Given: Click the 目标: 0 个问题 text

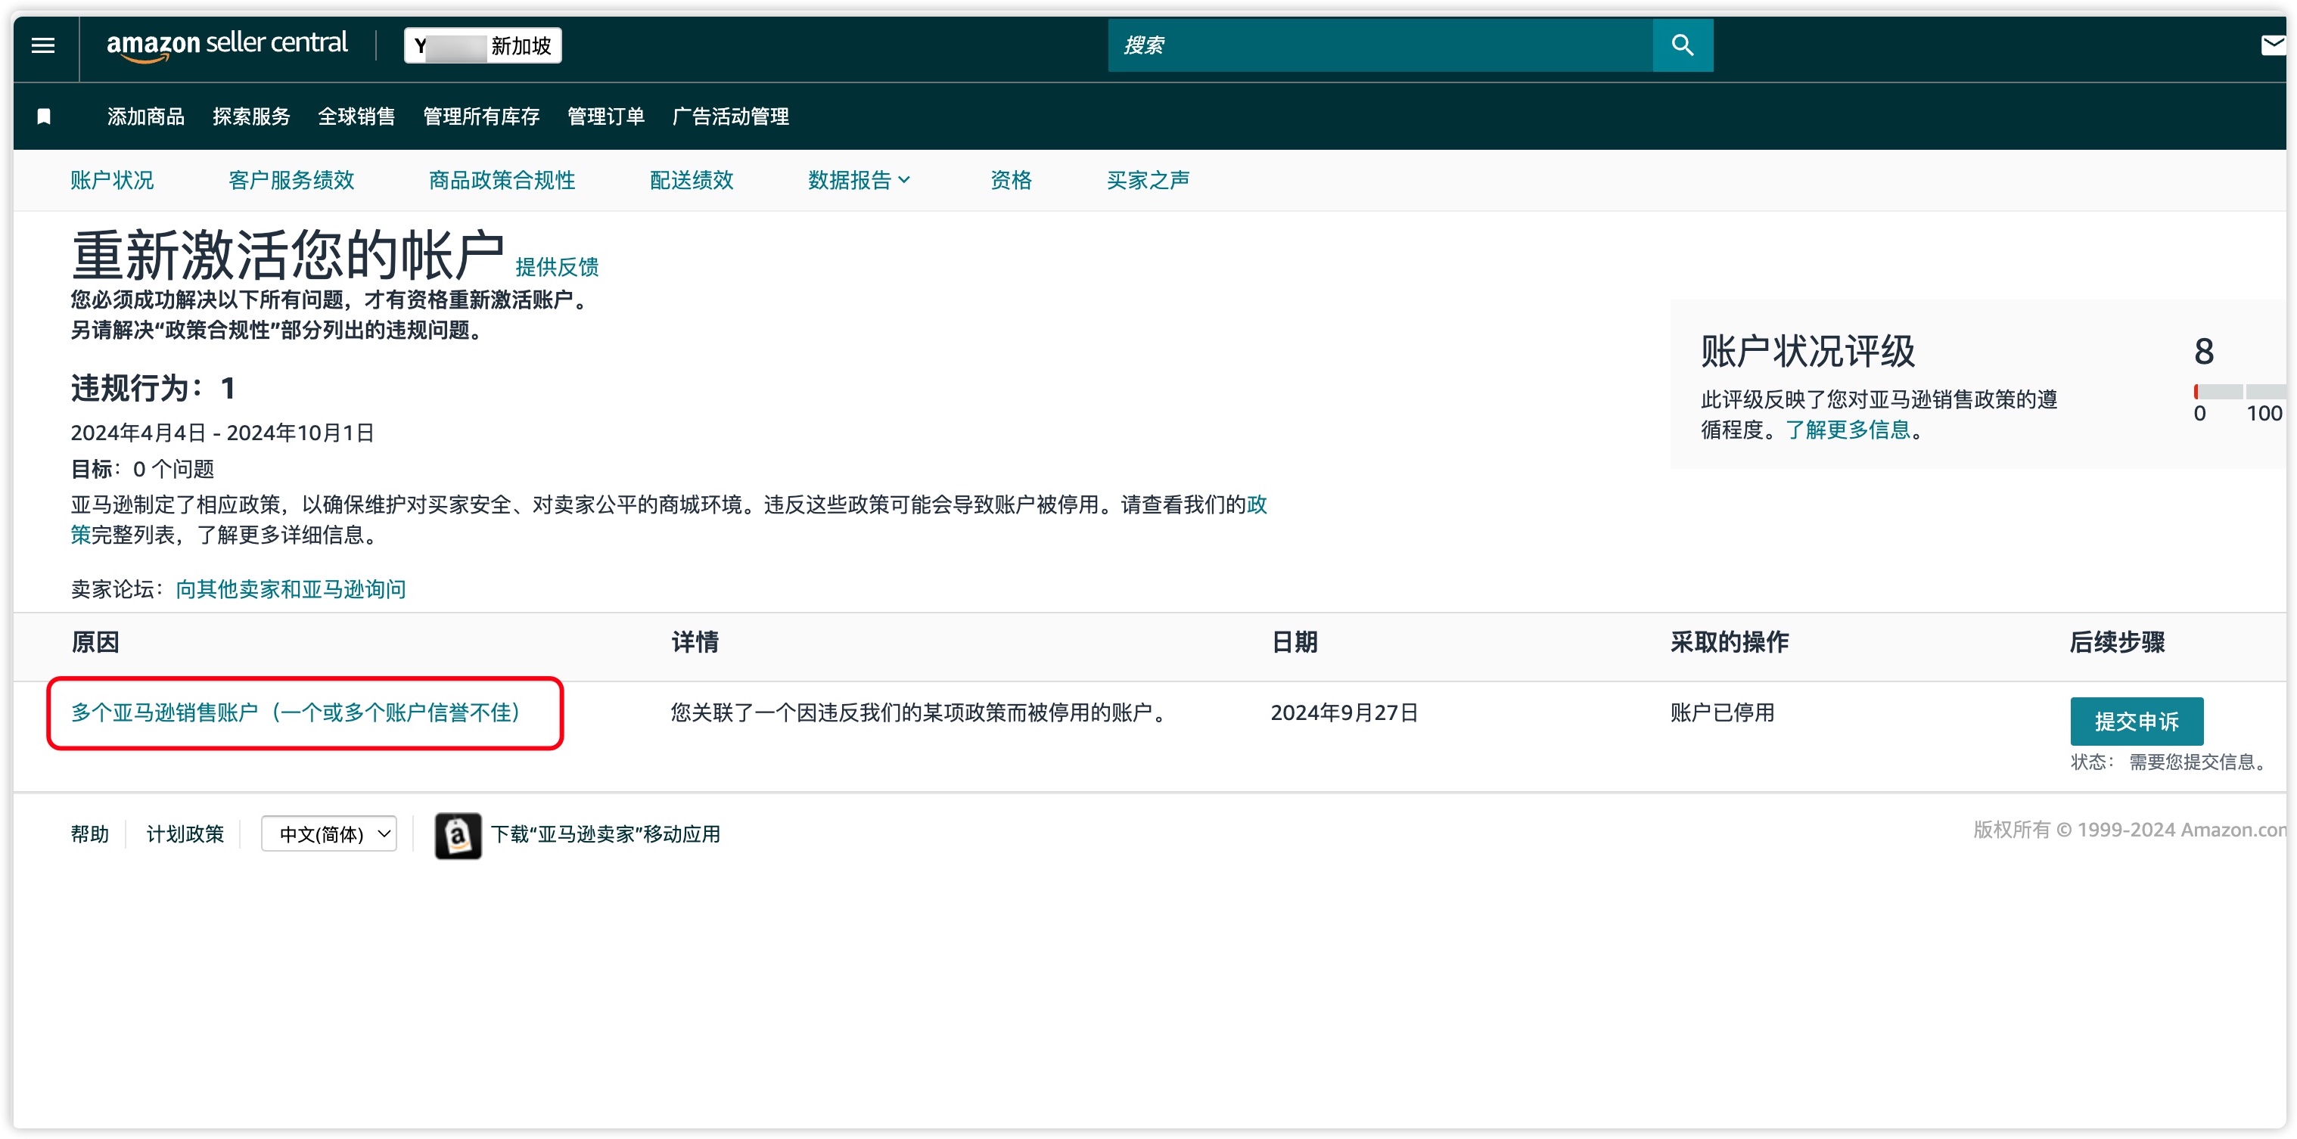Looking at the screenshot, I should (143, 469).
